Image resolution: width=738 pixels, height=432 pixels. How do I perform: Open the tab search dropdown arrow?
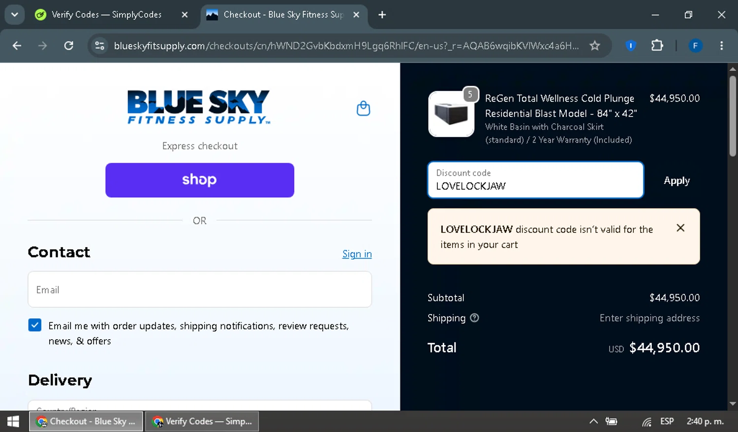(x=15, y=15)
